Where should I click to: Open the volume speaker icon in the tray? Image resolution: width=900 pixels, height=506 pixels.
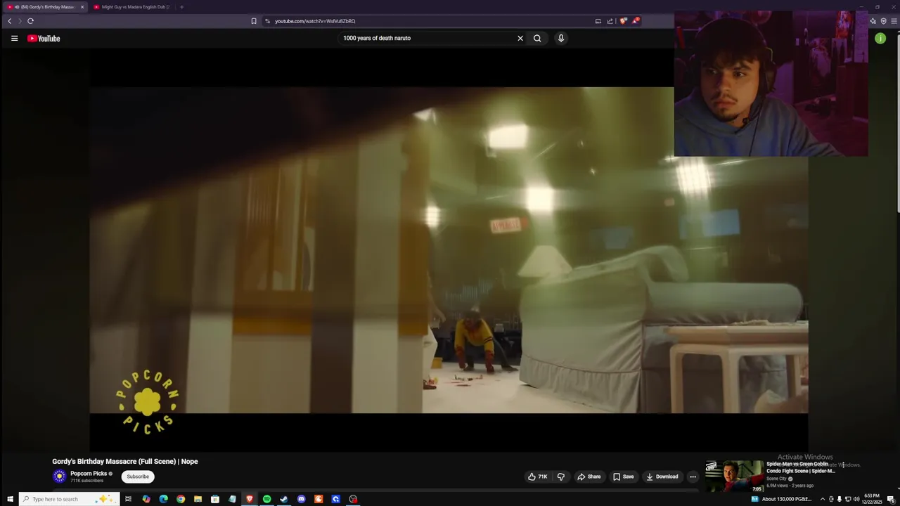[856, 499]
